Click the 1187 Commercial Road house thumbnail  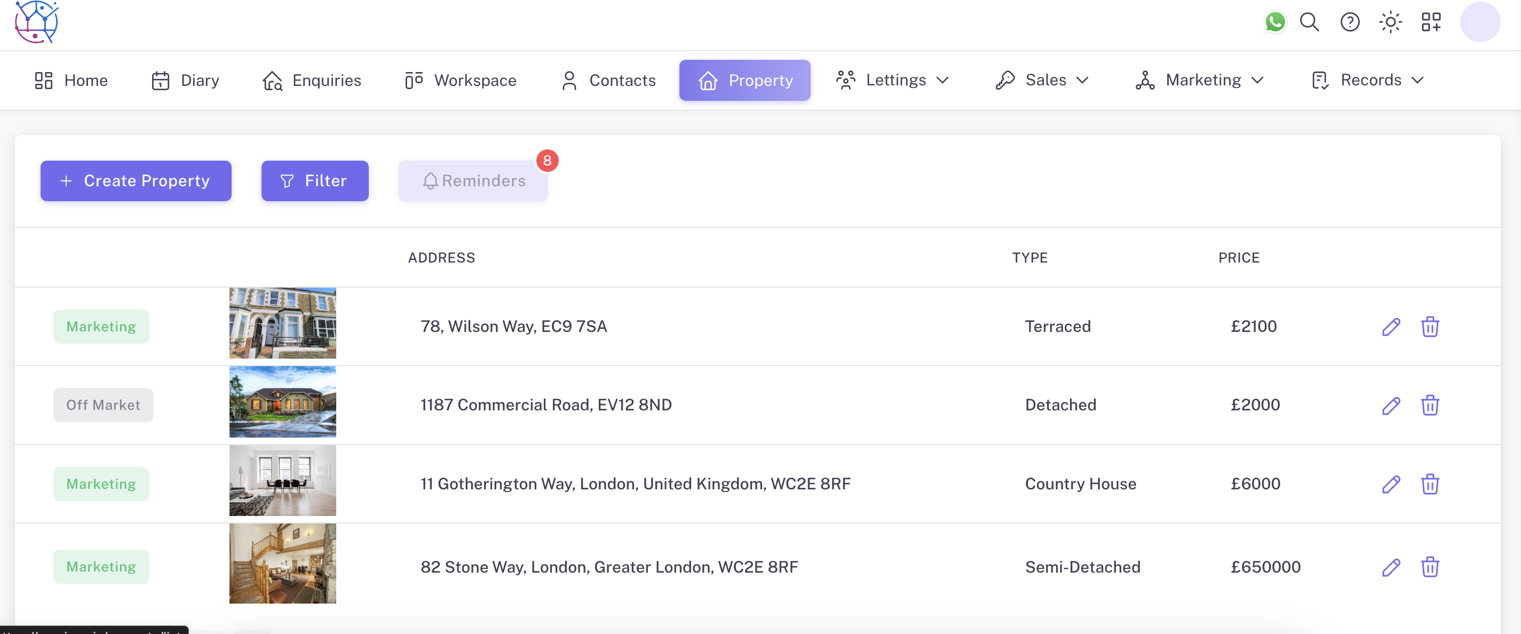coord(282,402)
